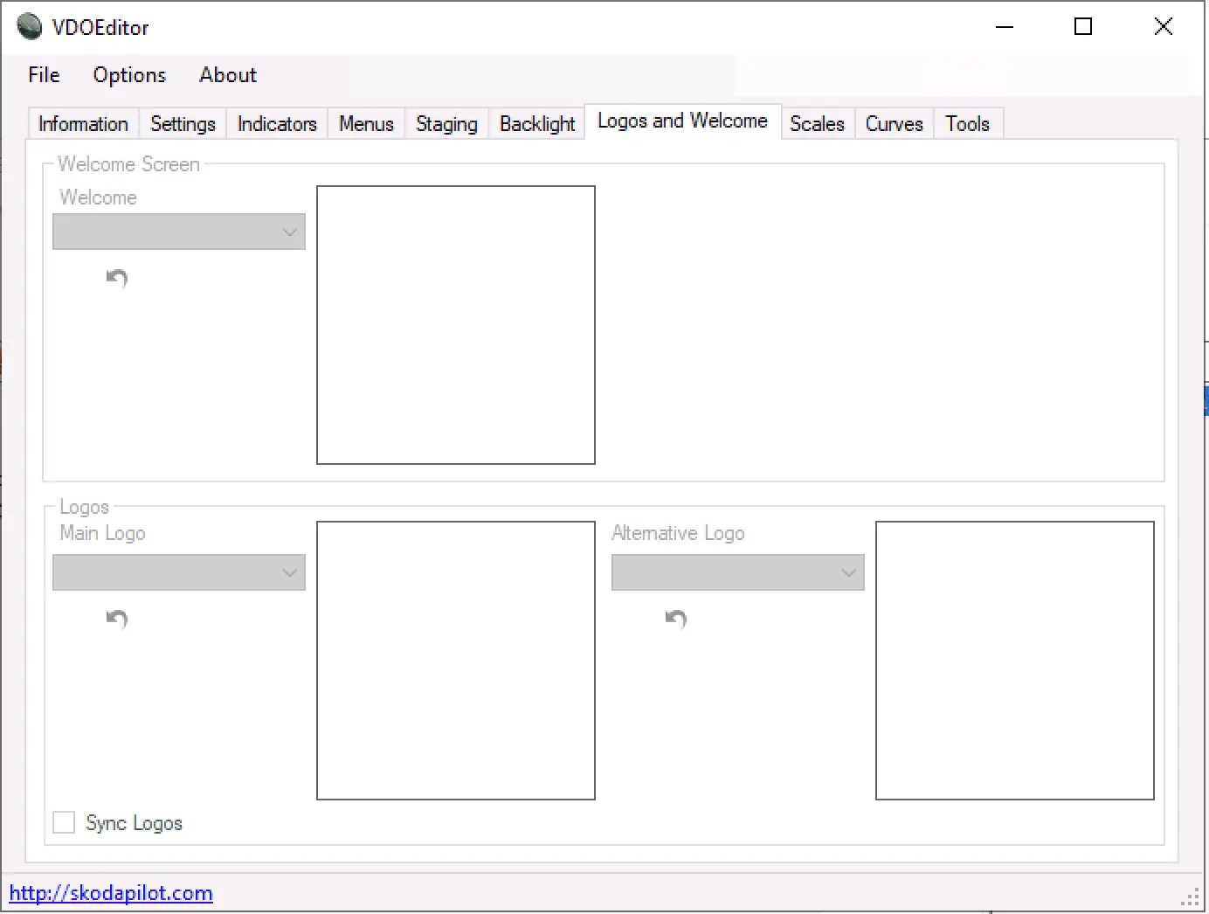Click the undo arrow under Alternative Logo
1209x914 pixels.
pos(676,620)
